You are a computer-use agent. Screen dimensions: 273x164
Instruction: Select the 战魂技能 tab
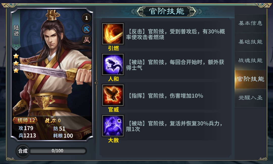point(251,61)
